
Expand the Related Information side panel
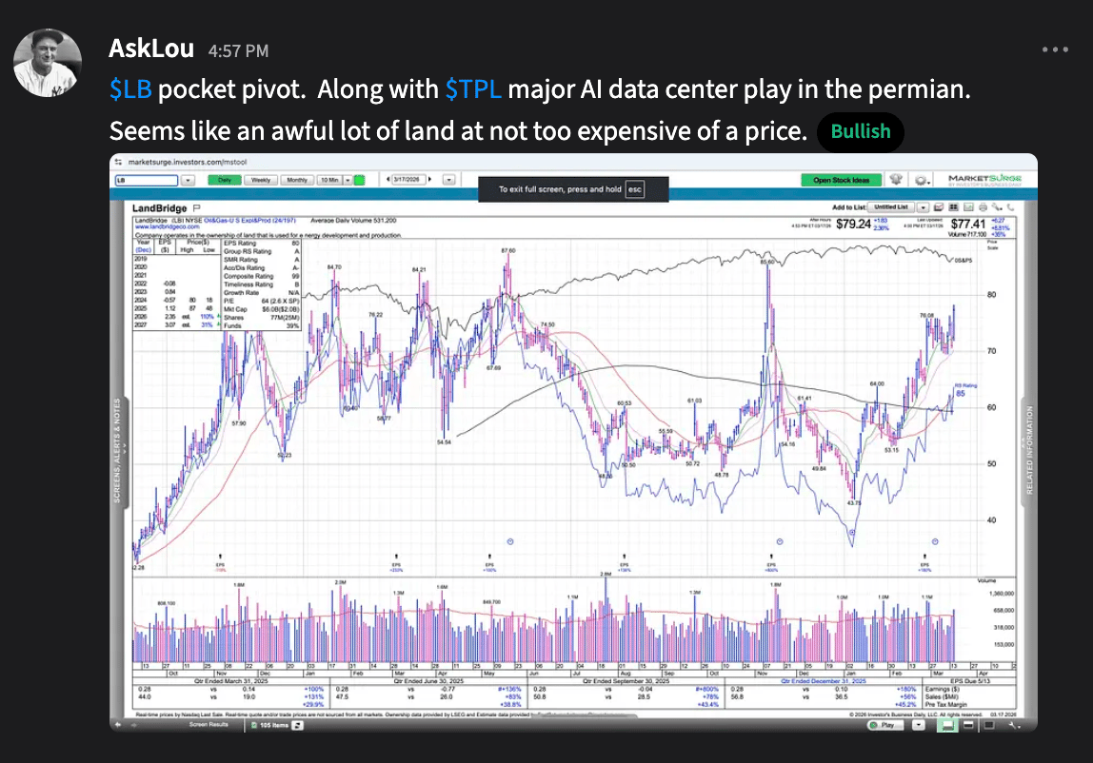(1029, 450)
